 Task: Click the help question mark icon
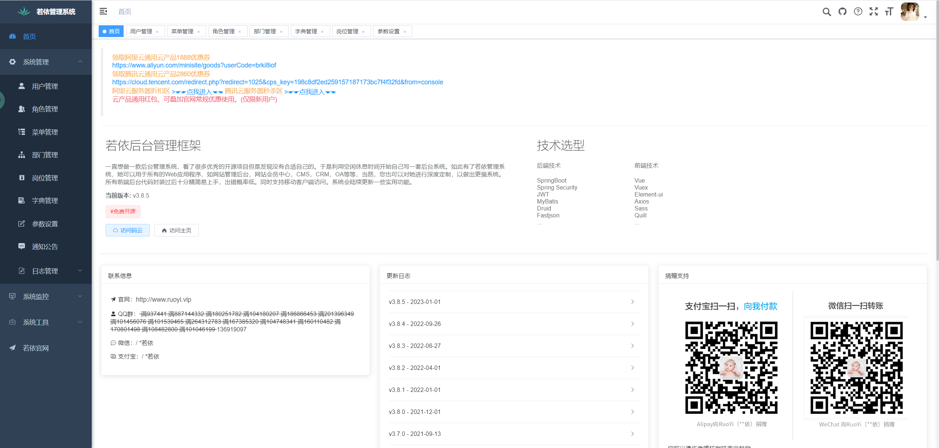(x=858, y=12)
